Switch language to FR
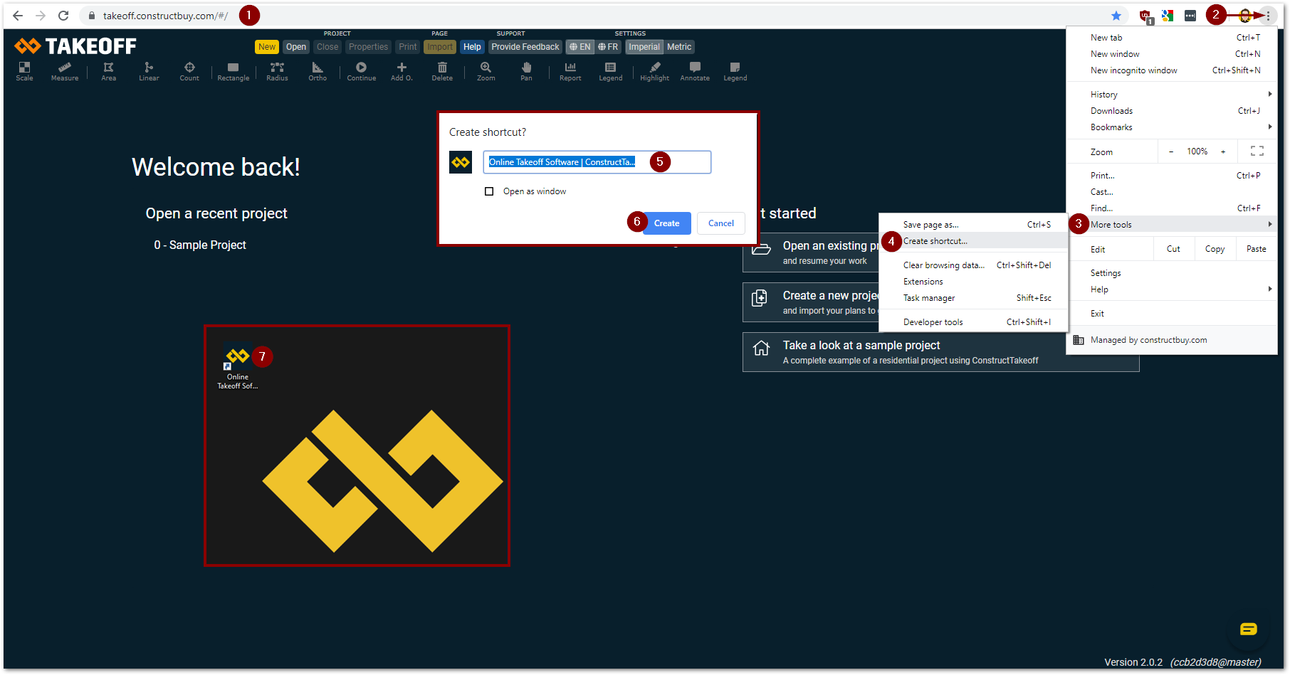 pyautogui.click(x=608, y=47)
